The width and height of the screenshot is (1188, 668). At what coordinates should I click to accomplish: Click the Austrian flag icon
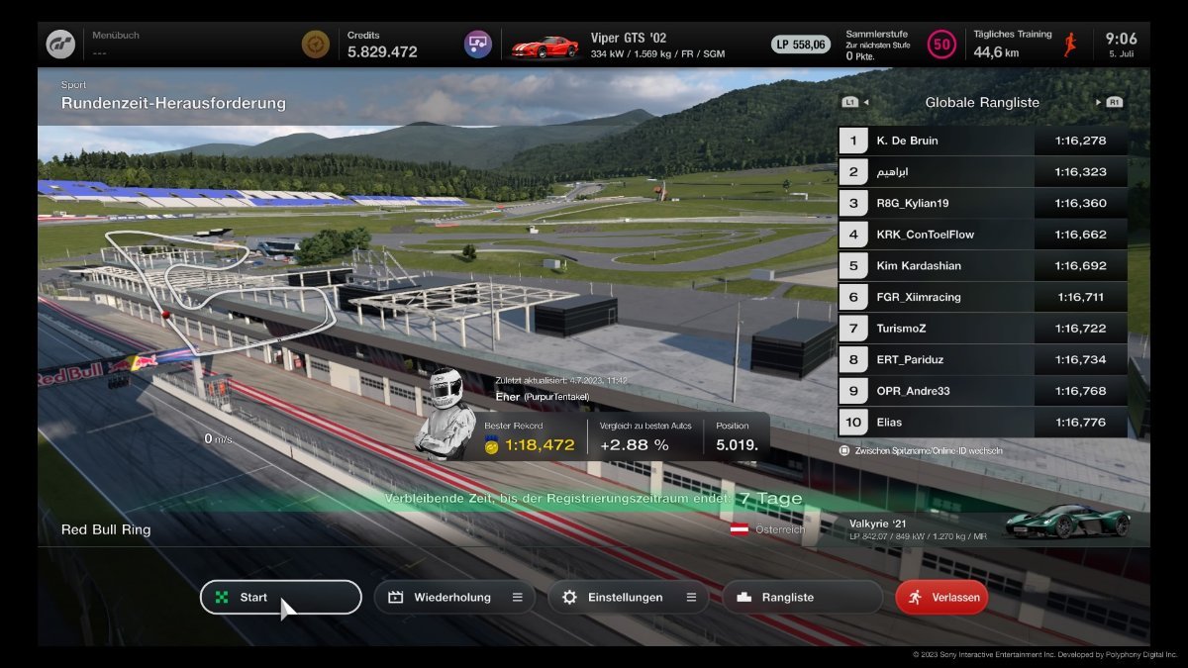(740, 529)
